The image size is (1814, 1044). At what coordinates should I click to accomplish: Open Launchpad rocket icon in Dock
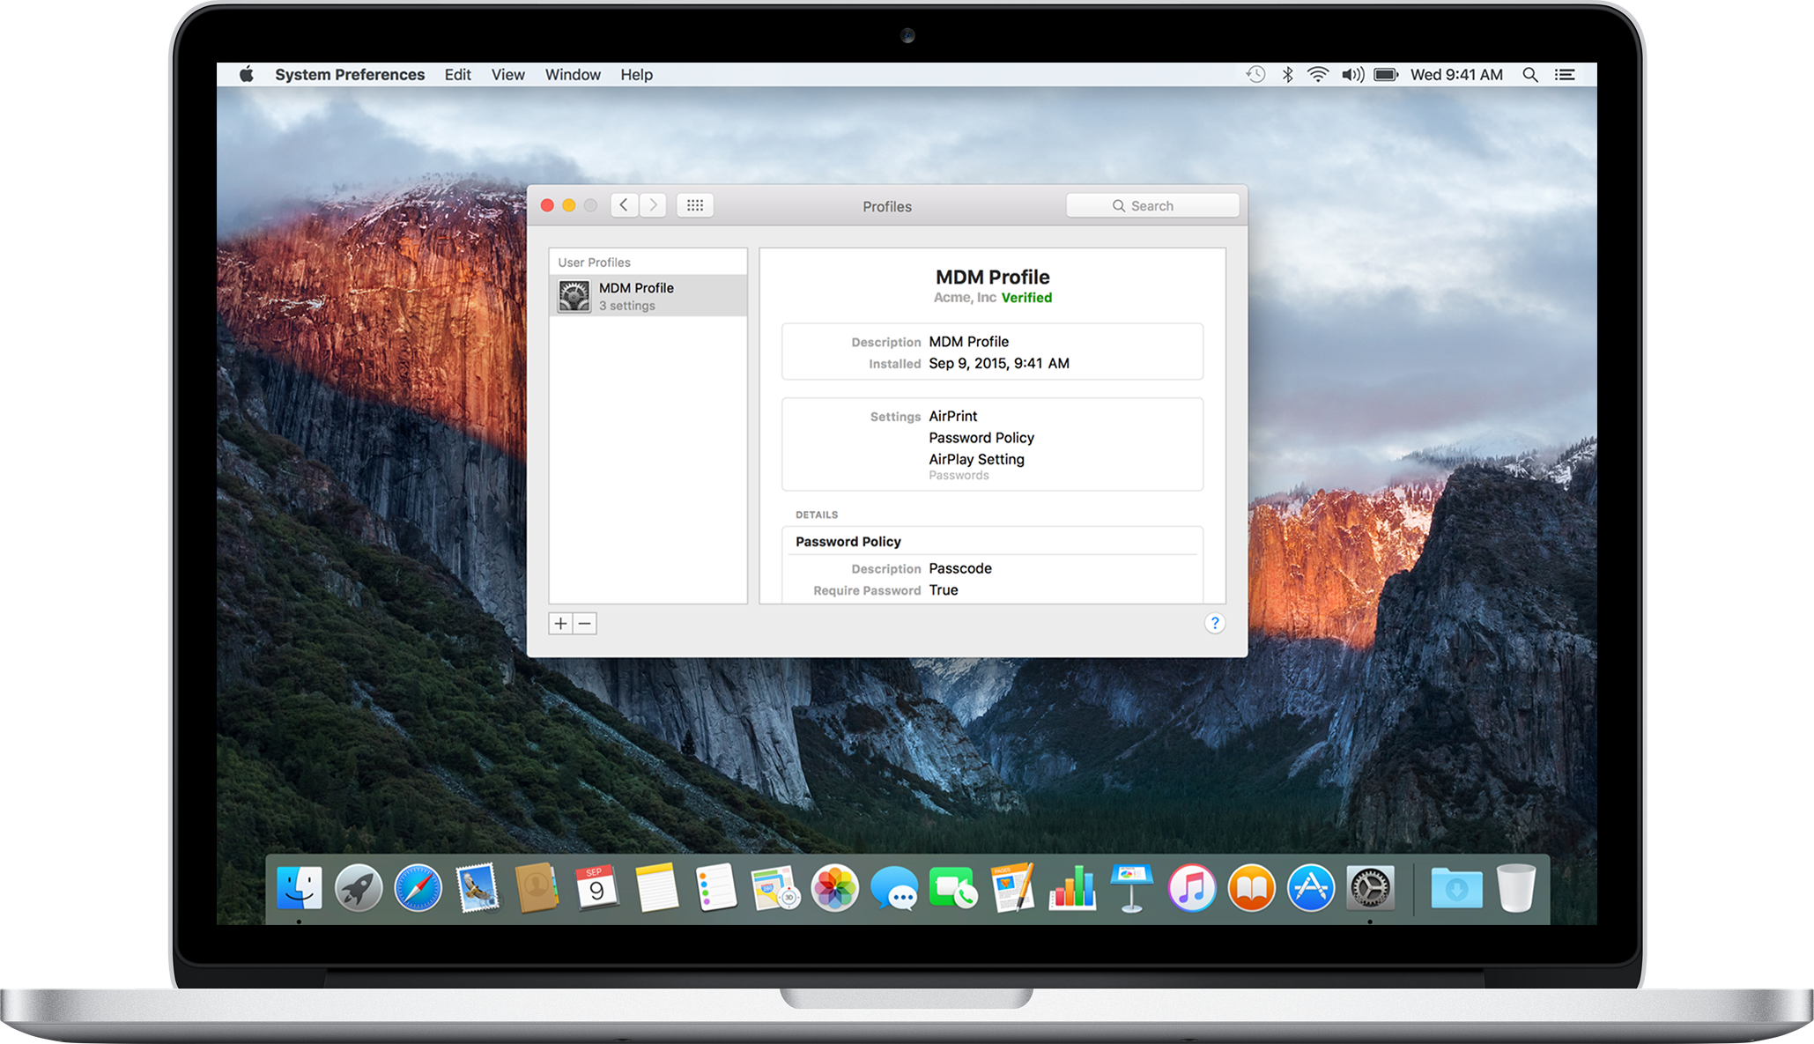(x=359, y=888)
